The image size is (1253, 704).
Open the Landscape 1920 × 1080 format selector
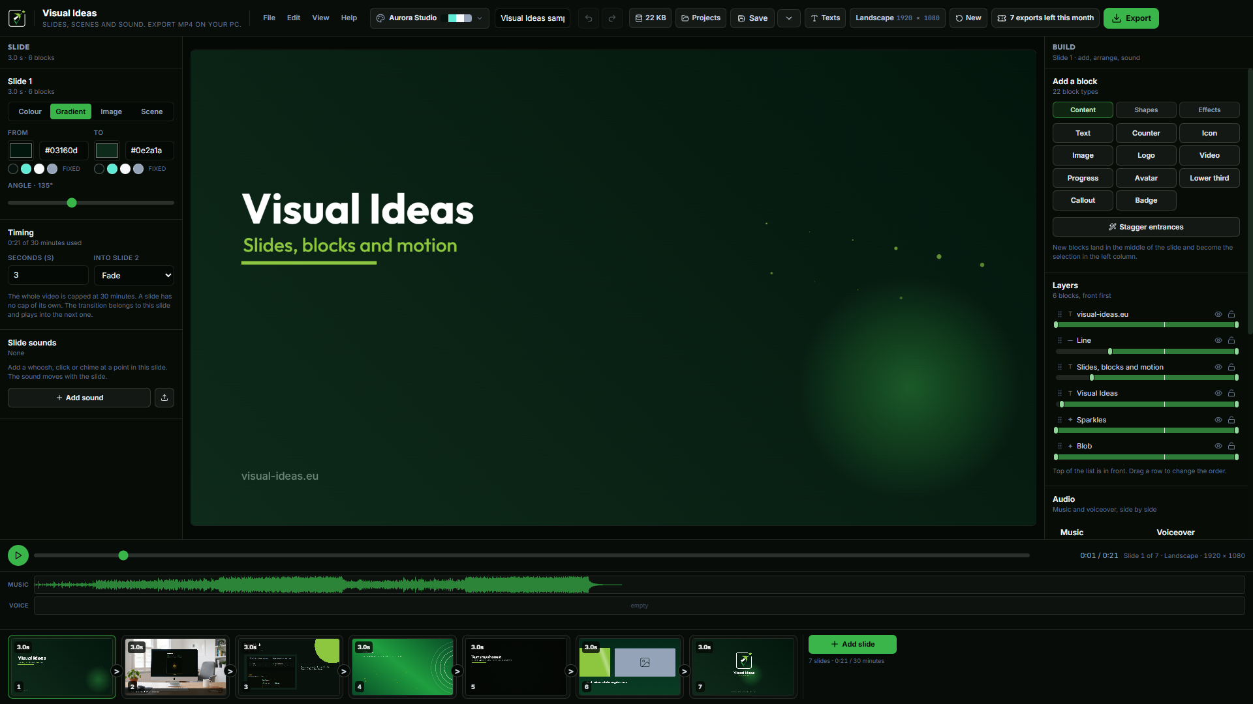897,18
